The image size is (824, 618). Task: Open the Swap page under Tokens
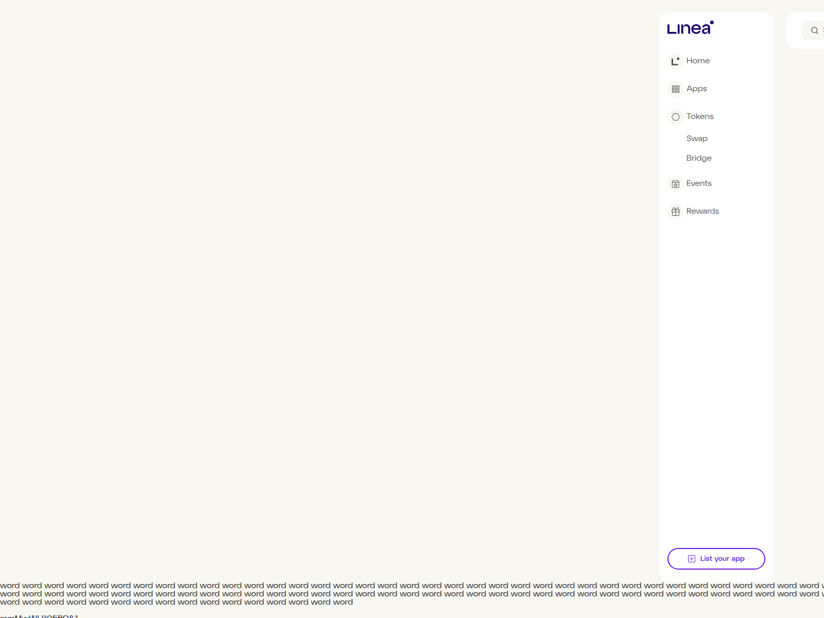(697, 138)
